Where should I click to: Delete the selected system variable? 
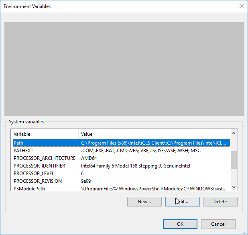pyautogui.click(x=220, y=201)
